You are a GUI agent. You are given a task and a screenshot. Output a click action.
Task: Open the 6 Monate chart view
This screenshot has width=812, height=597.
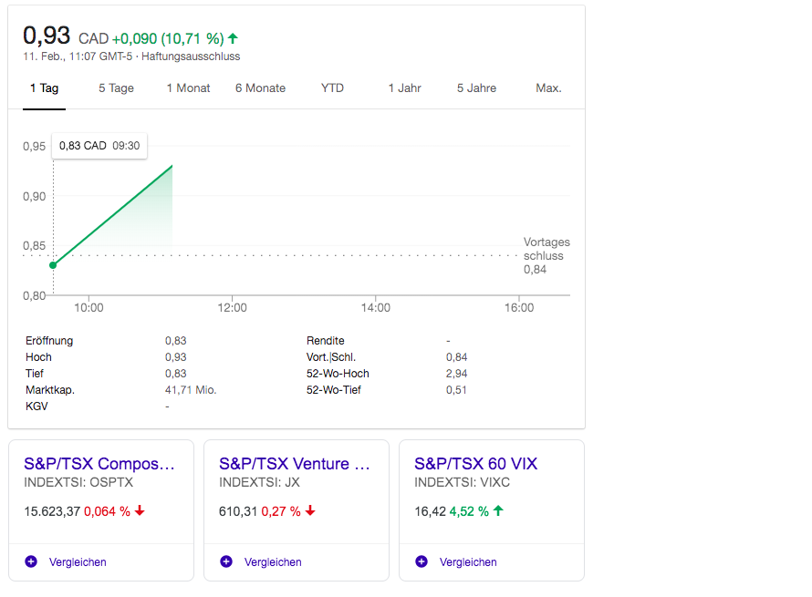coord(260,88)
